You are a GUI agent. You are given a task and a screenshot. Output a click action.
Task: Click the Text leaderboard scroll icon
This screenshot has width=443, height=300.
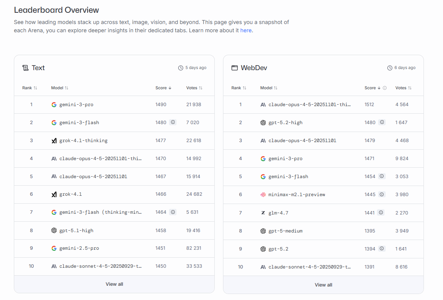tap(25, 68)
